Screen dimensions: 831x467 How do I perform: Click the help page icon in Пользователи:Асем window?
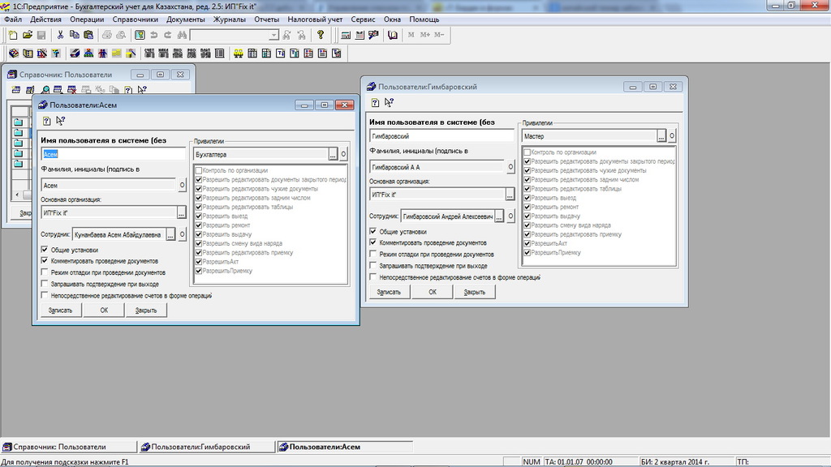[46, 121]
